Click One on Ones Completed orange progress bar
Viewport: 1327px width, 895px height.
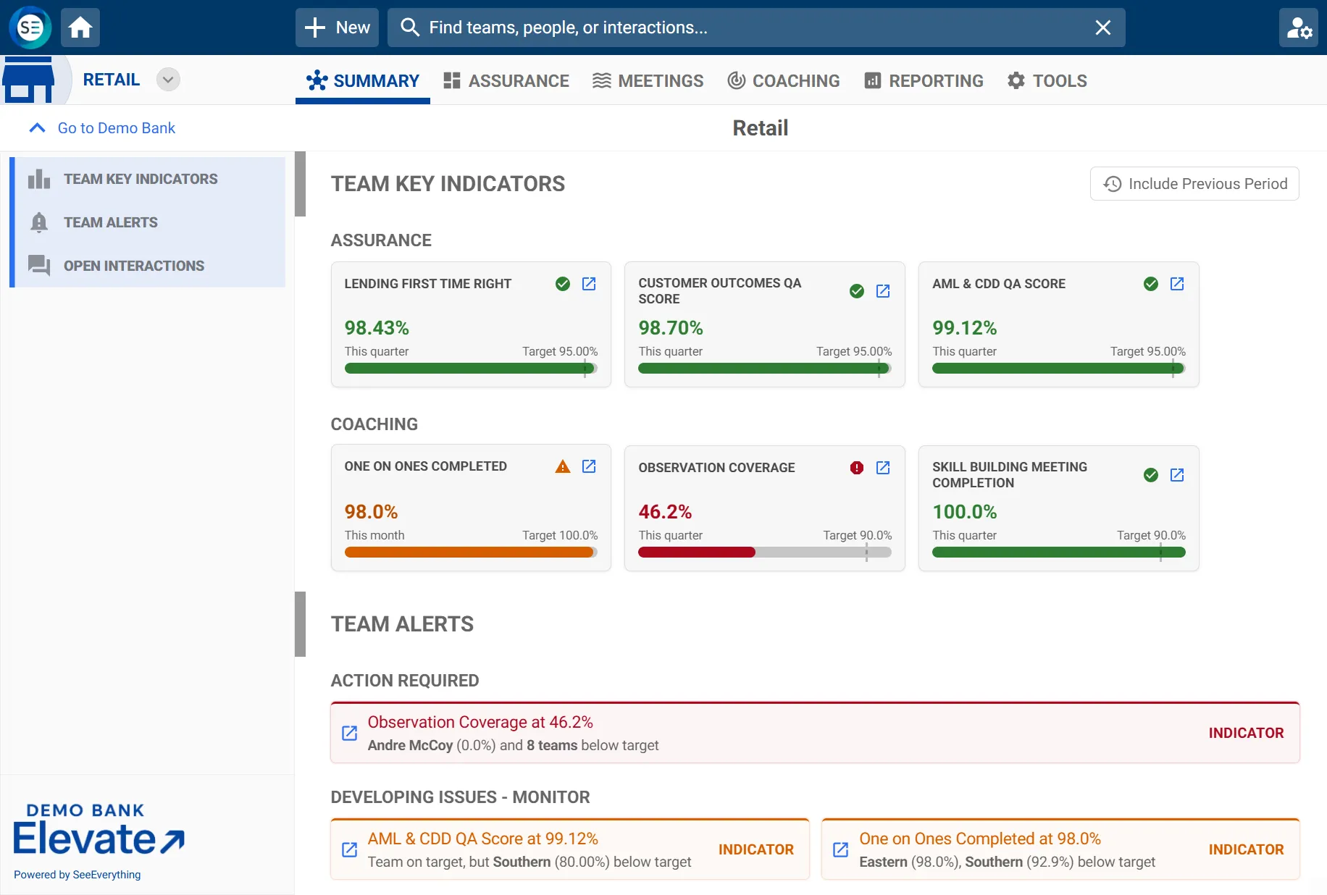tap(469, 552)
